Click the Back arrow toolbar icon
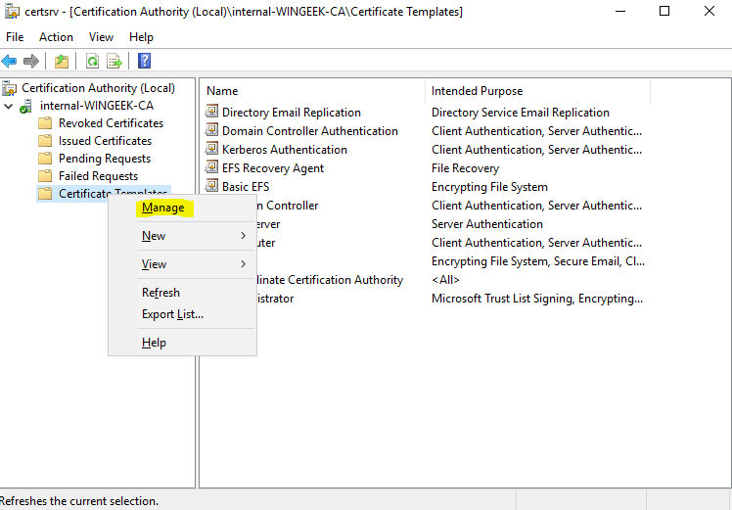The height and width of the screenshot is (510, 732). 10,61
